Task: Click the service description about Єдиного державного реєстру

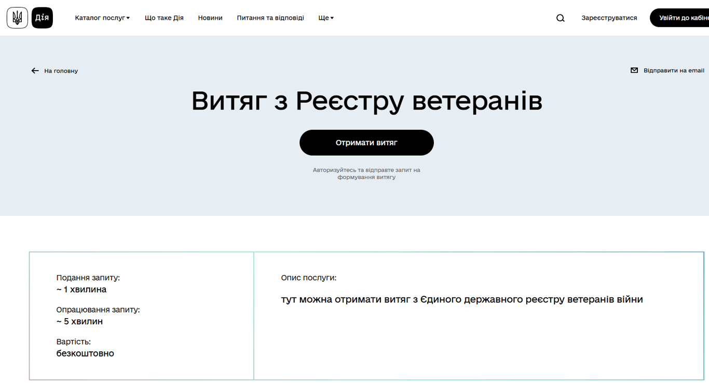Action: [462, 299]
